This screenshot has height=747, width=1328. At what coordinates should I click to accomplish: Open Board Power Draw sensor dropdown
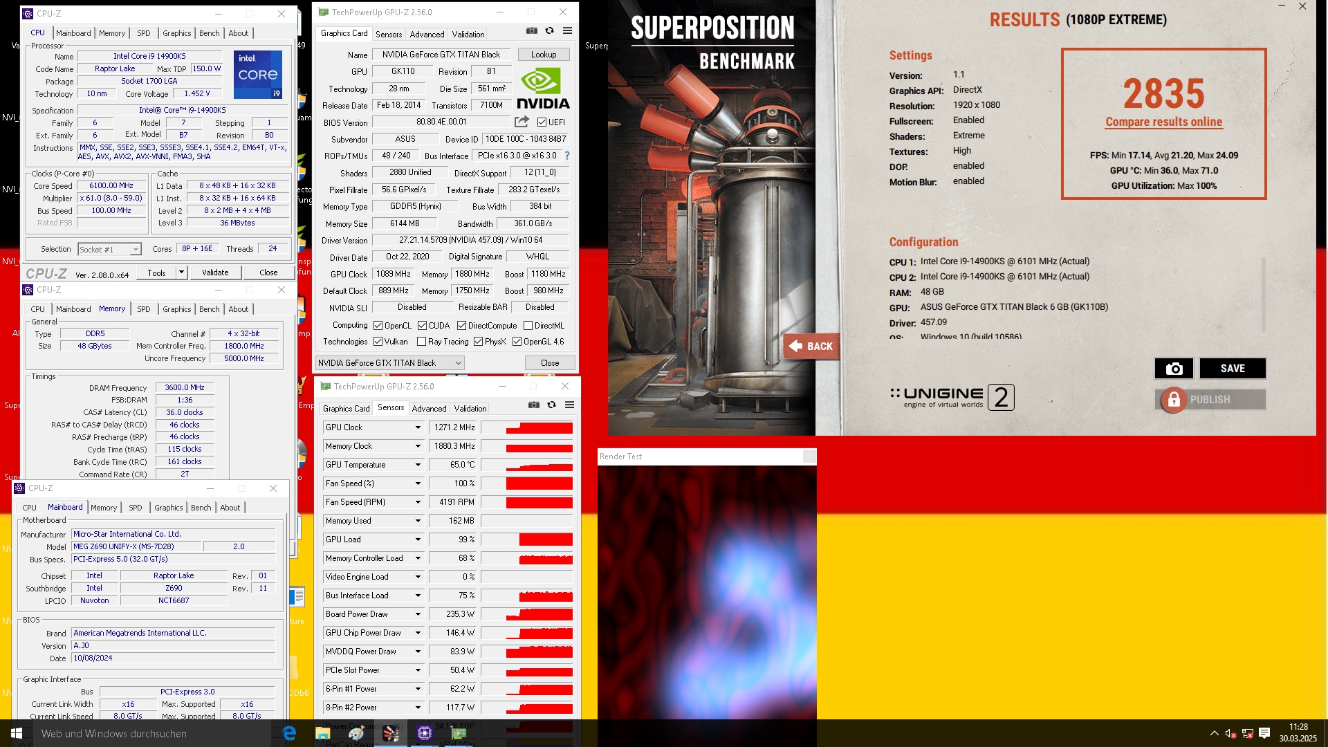tap(418, 615)
